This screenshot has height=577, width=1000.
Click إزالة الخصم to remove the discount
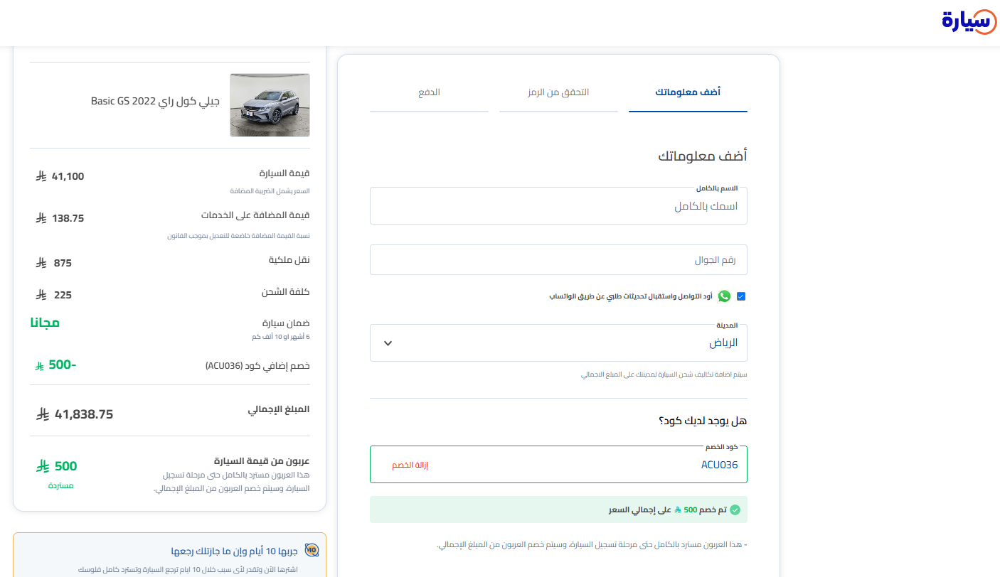[x=410, y=464]
